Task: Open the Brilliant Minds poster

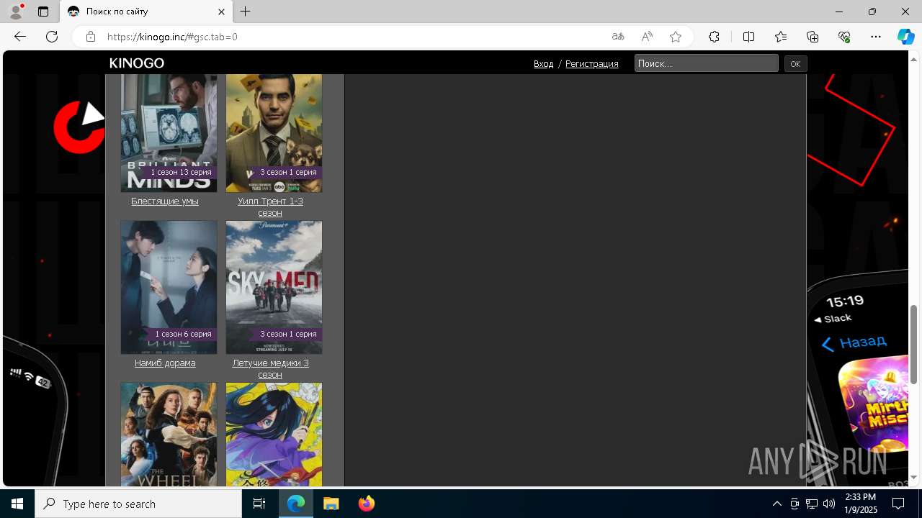Action: click(x=169, y=133)
